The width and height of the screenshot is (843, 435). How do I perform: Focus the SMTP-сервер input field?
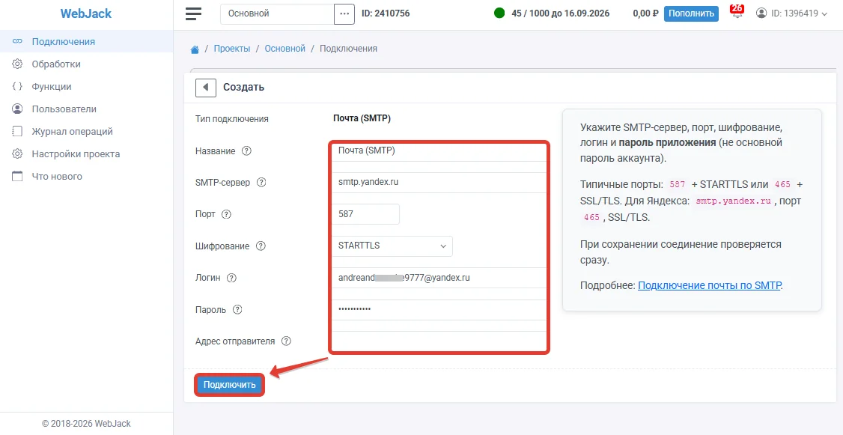point(439,182)
